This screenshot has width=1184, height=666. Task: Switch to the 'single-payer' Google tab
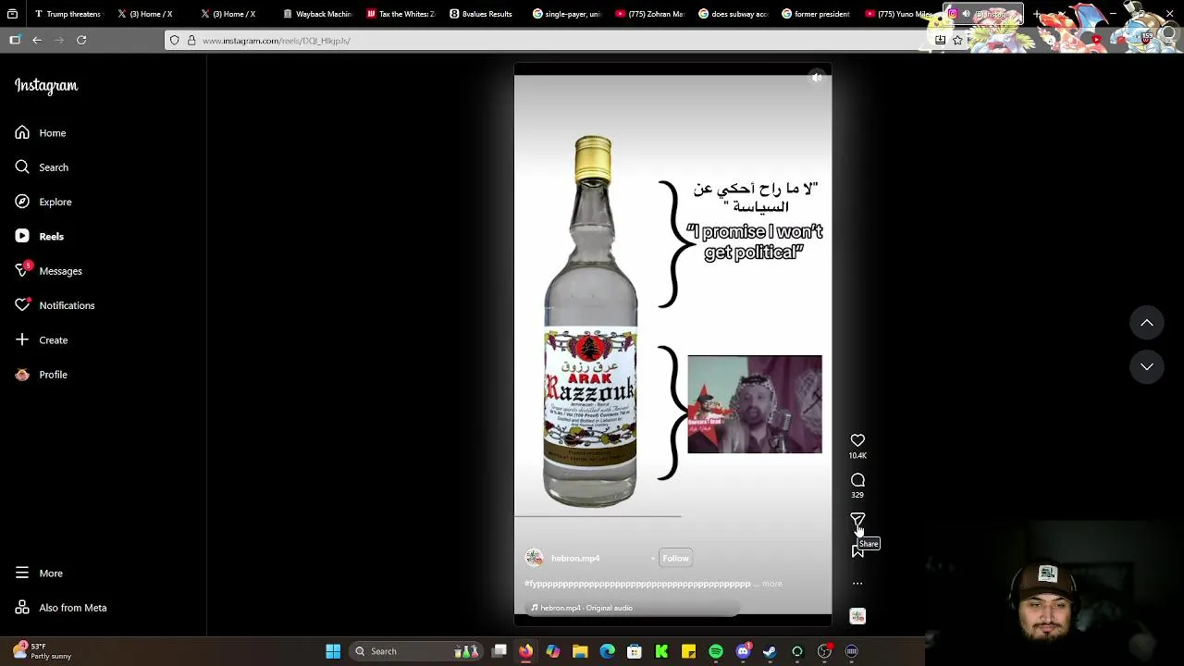pyautogui.click(x=566, y=14)
